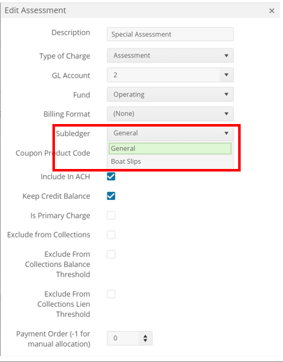Enable the Is Primary Charge checkbox

point(111,215)
